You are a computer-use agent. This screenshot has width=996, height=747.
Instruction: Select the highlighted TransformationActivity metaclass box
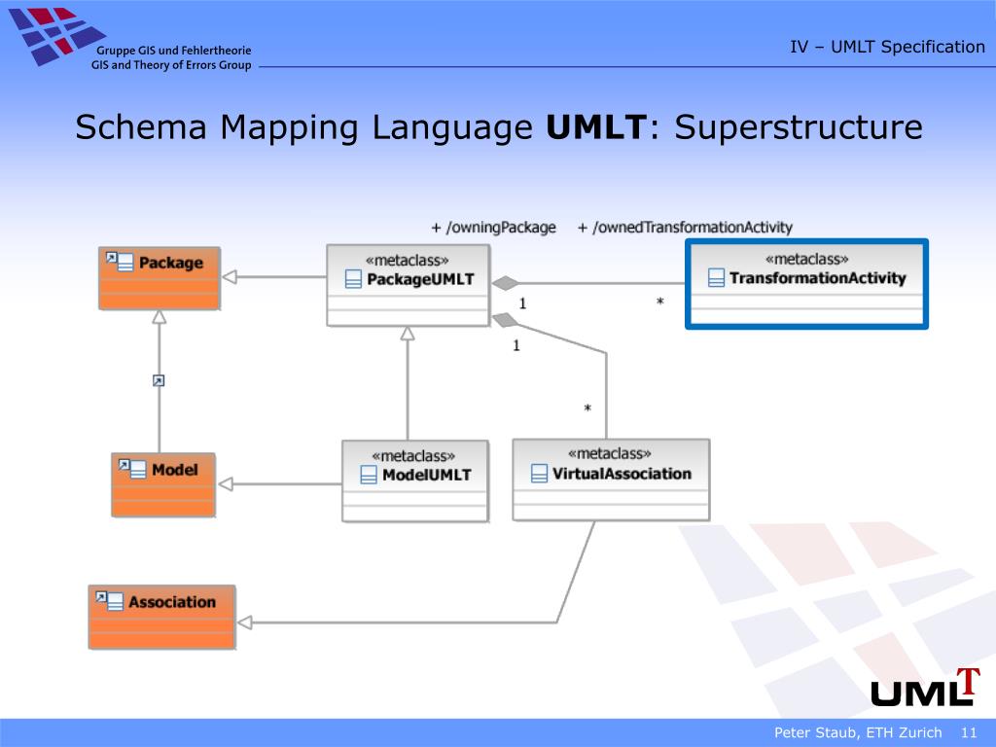click(x=806, y=284)
